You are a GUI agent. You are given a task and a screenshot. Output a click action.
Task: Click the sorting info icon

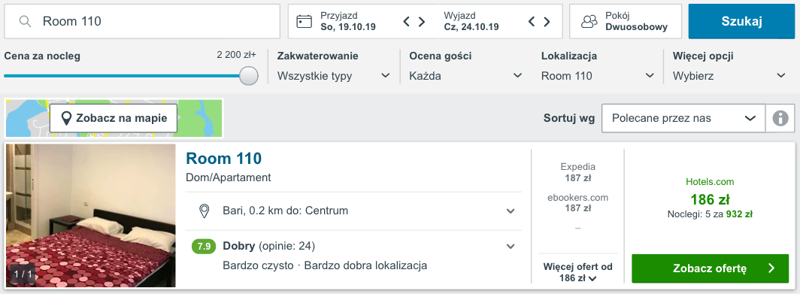tap(780, 118)
